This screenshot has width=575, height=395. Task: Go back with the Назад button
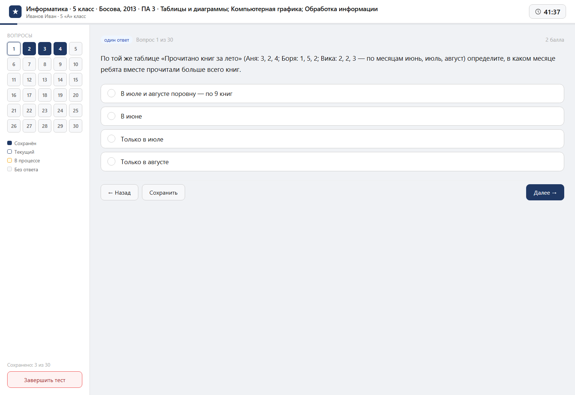click(x=119, y=192)
